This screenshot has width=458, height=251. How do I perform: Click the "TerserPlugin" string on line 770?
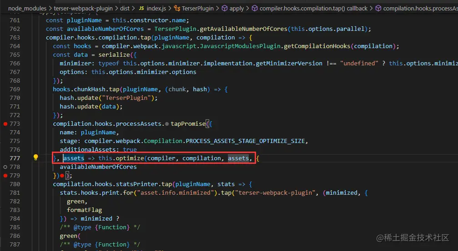click(127, 98)
